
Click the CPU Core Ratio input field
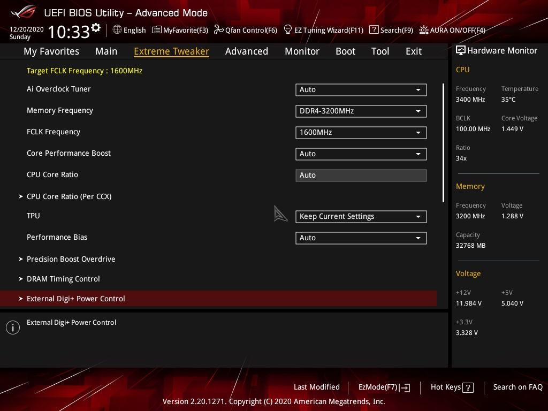(361, 176)
